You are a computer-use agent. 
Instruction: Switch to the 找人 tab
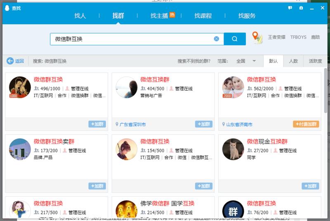80,16
